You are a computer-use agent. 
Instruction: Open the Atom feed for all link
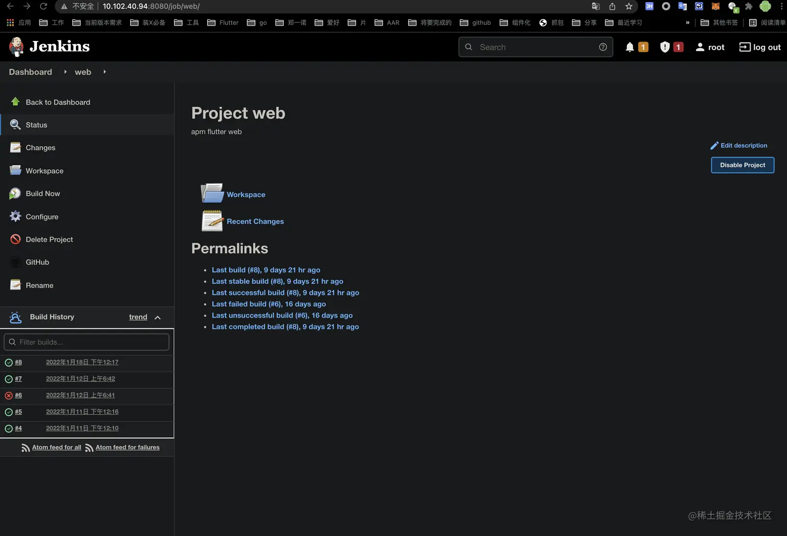tap(57, 448)
